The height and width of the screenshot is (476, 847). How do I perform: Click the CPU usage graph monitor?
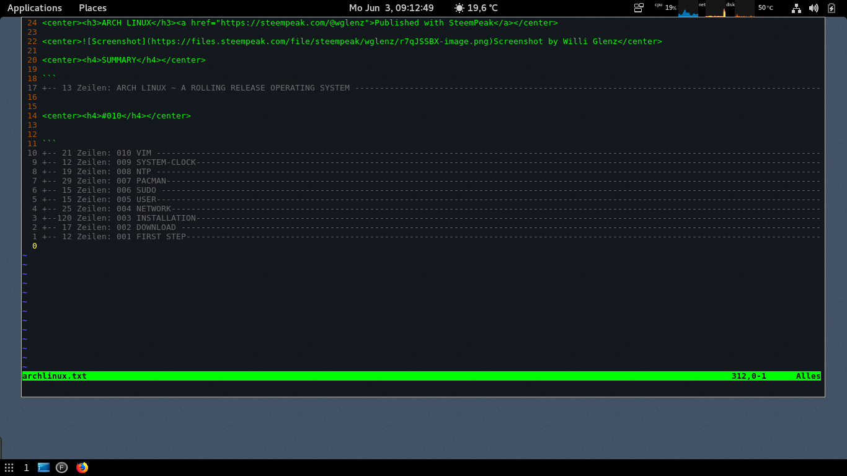pos(688,9)
